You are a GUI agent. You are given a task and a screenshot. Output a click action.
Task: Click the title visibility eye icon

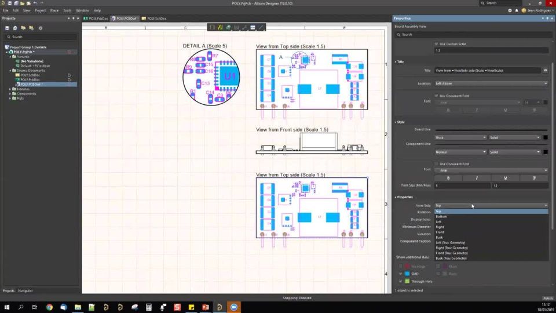point(546,71)
